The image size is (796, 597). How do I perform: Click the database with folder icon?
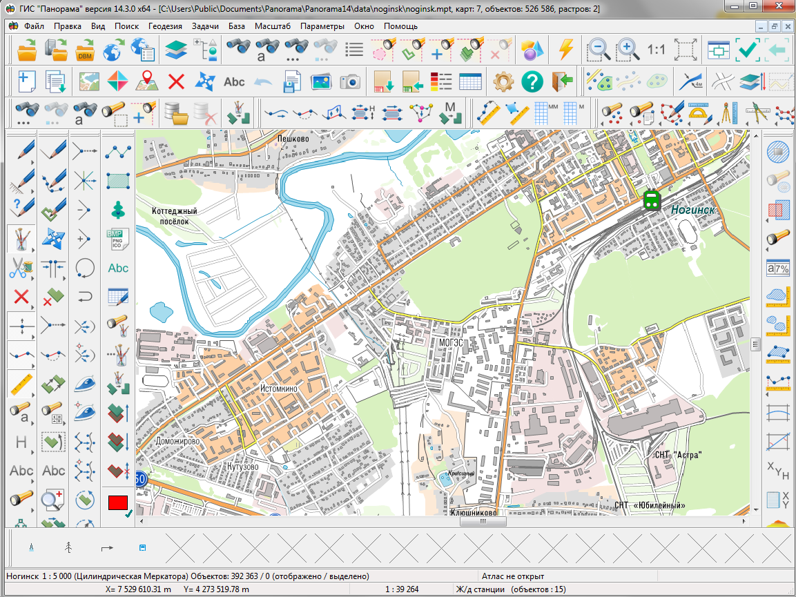coord(176,113)
